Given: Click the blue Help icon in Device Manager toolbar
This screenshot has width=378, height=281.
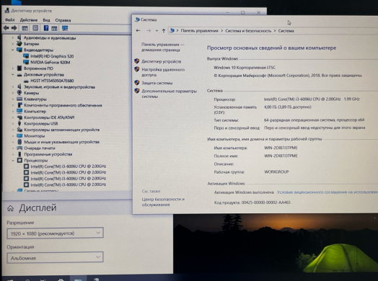Looking at the screenshot, I should [x=46, y=28].
